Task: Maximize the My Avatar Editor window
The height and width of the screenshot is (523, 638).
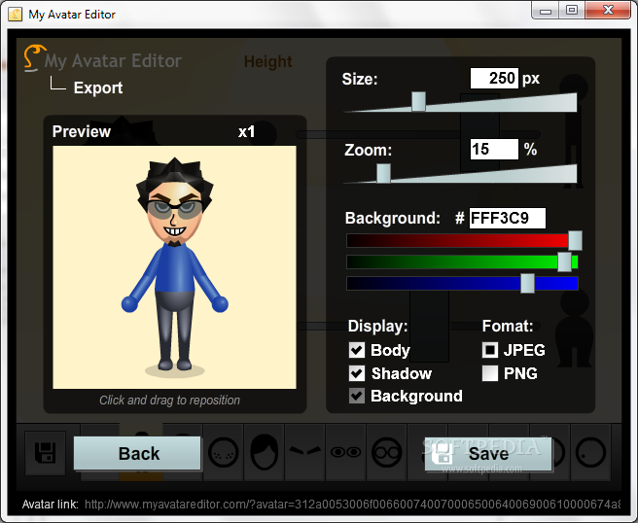Action: coord(572,10)
